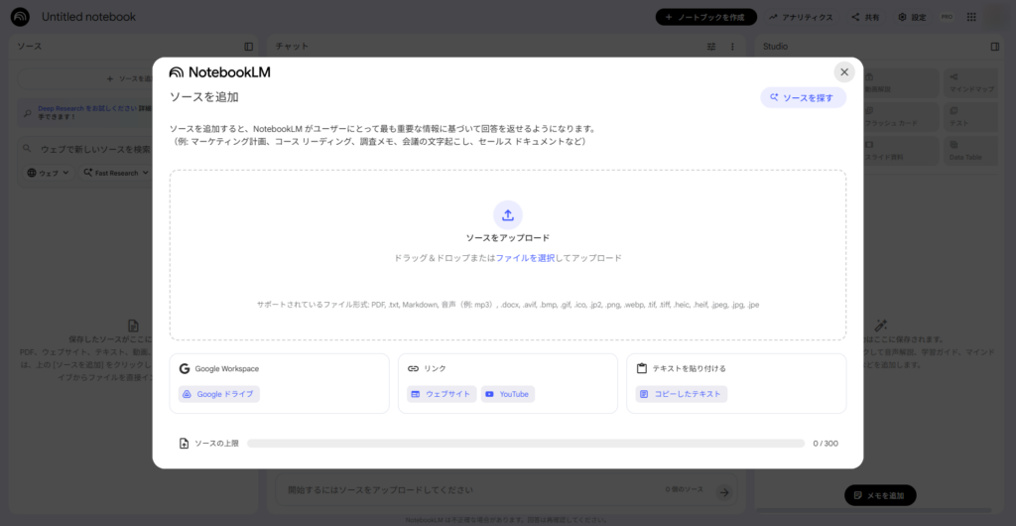The image size is (1016, 526).
Task: Click the ソースを探す button
Action: (x=803, y=98)
